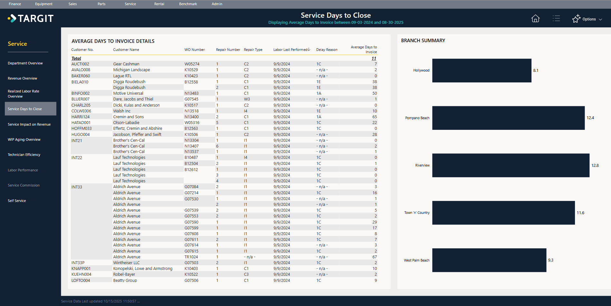Screen dimensions: 611x306
Task: Select Revenue Overview from the sidebar
Action: [x=22, y=78]
